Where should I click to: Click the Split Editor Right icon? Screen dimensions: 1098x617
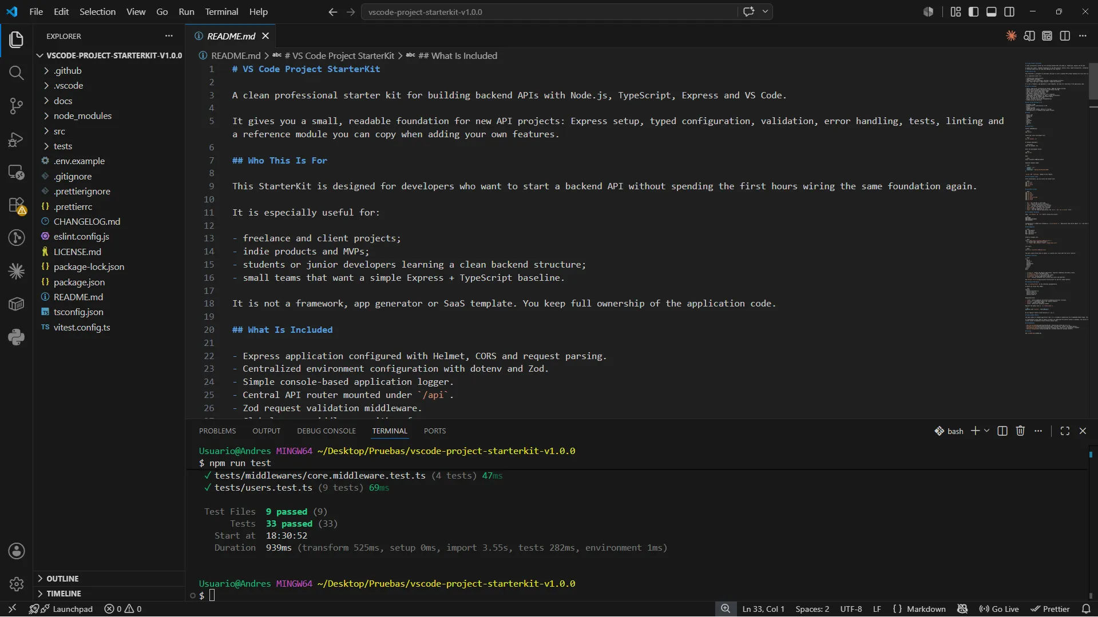click(1065, 36)
